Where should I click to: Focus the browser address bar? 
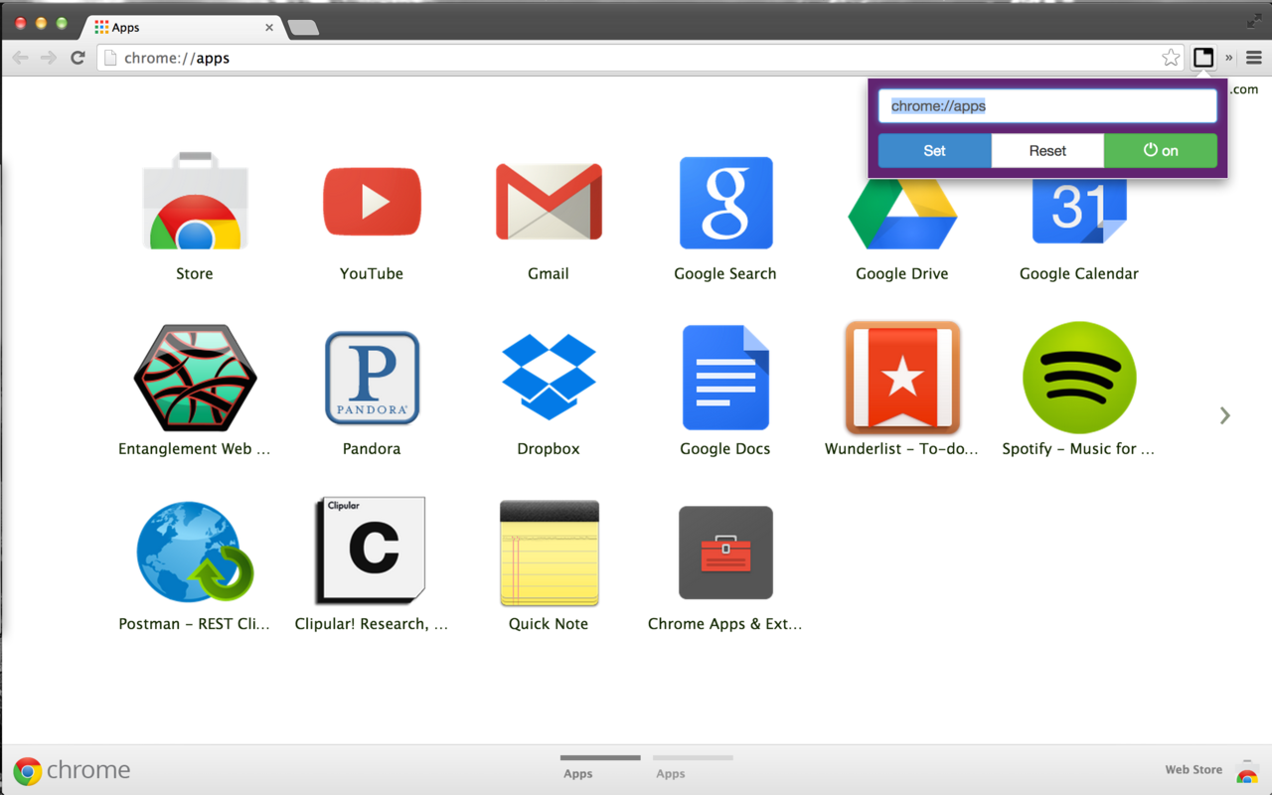click(641, 58)
